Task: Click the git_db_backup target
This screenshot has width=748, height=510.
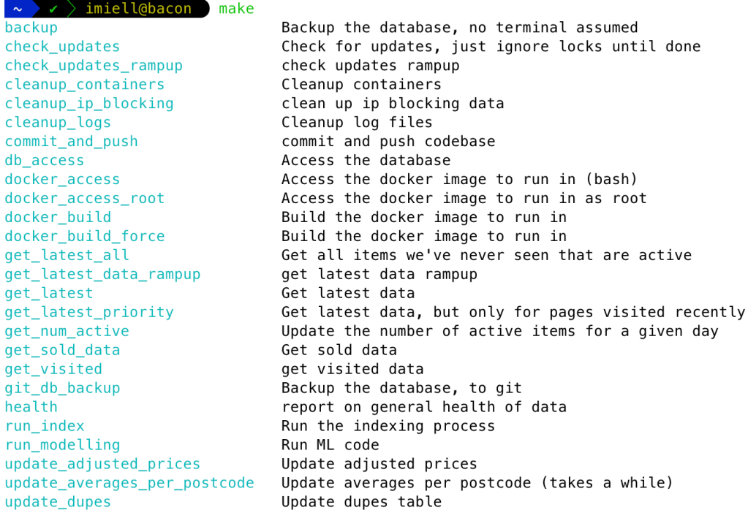Action: [x=62, y=389]
